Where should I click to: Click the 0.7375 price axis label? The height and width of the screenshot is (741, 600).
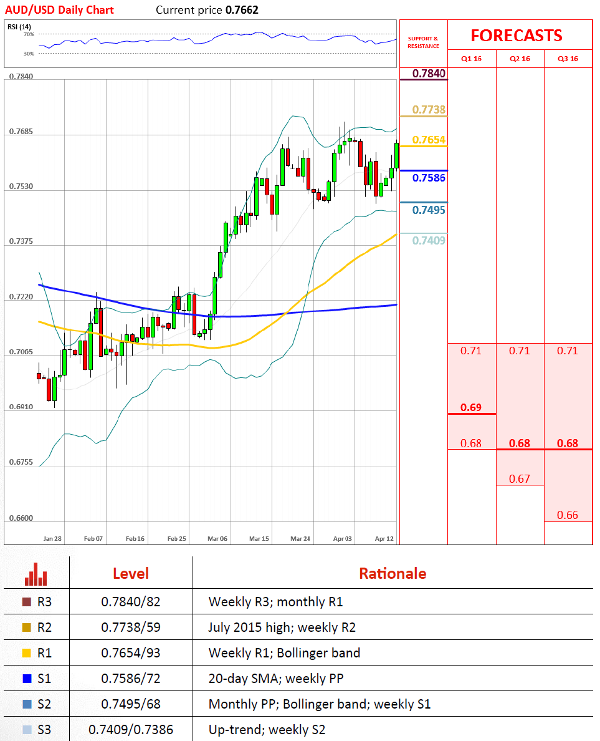21,241
